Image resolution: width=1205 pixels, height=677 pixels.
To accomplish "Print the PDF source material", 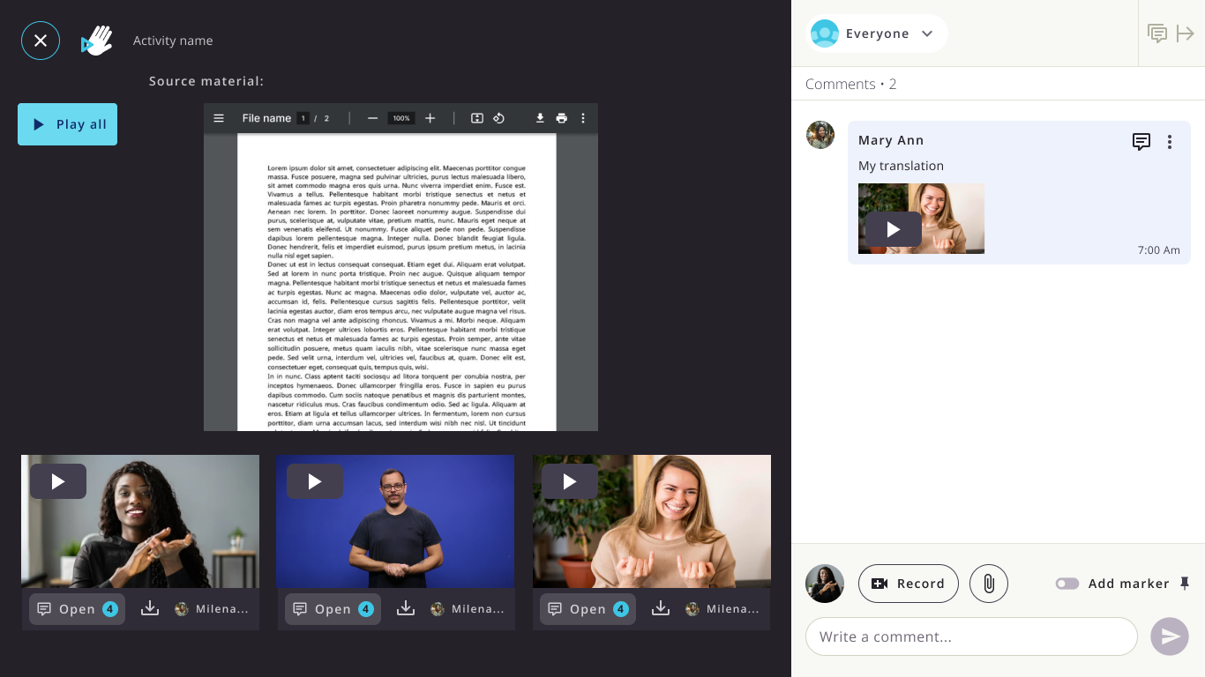I will pos(562,118).
